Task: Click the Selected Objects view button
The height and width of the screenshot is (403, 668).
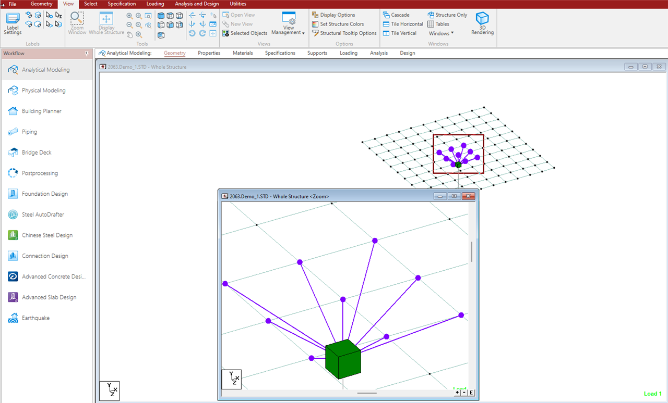Action: tap(245, 33)
